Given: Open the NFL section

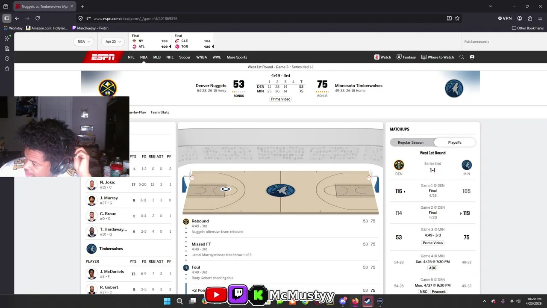Looking at the screenshot, I should 131,57.
